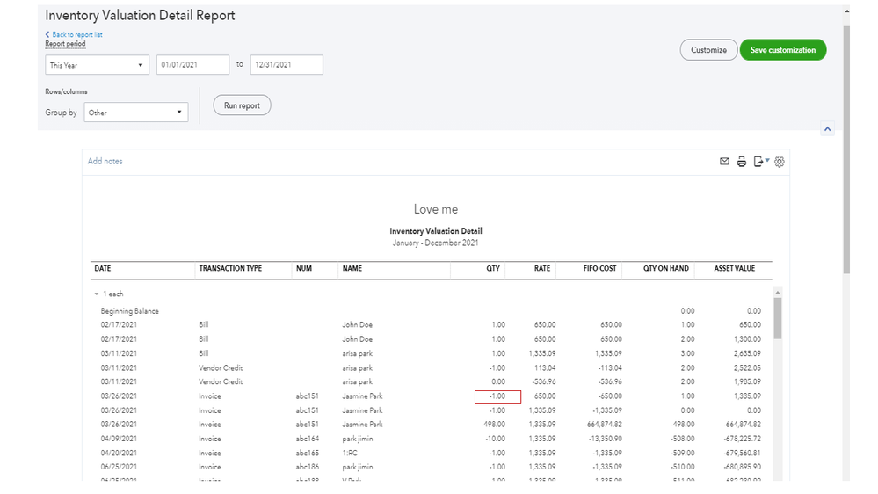This screenshot has width=878, height=494.
Task: Click the highlighted -1.00 QTY cell
Action: point(497,396)
